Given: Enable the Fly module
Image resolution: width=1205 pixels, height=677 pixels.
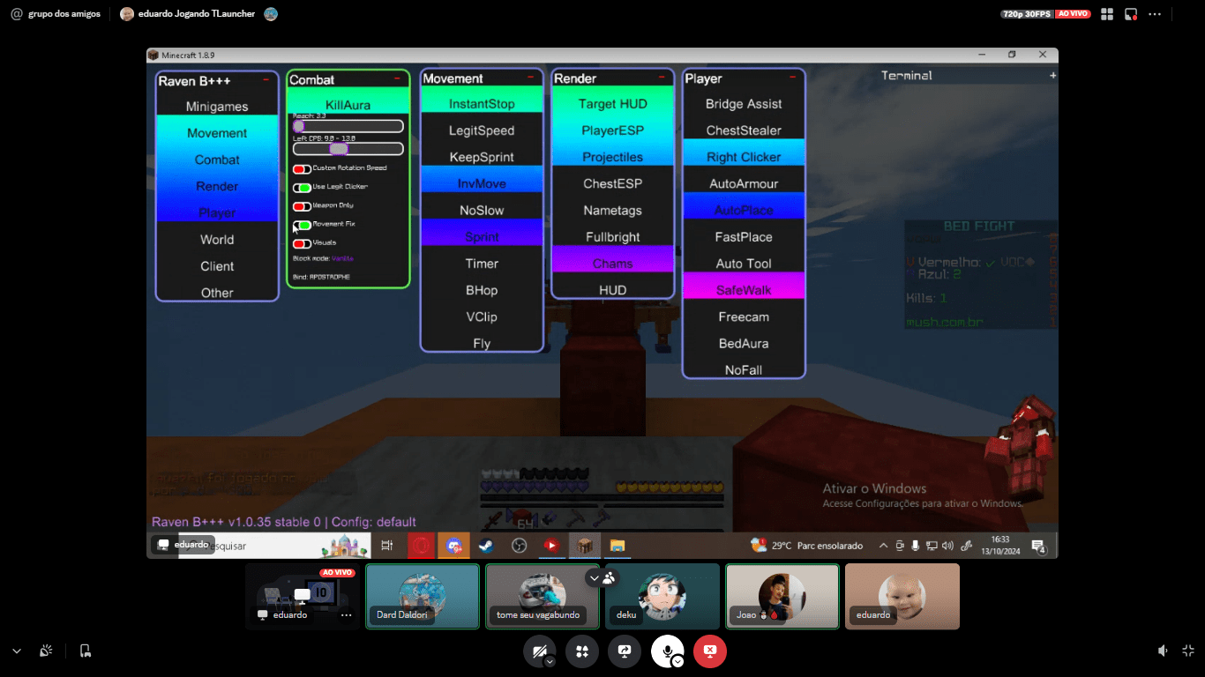Looking at the screenshot, I should (x=482, y=343).
